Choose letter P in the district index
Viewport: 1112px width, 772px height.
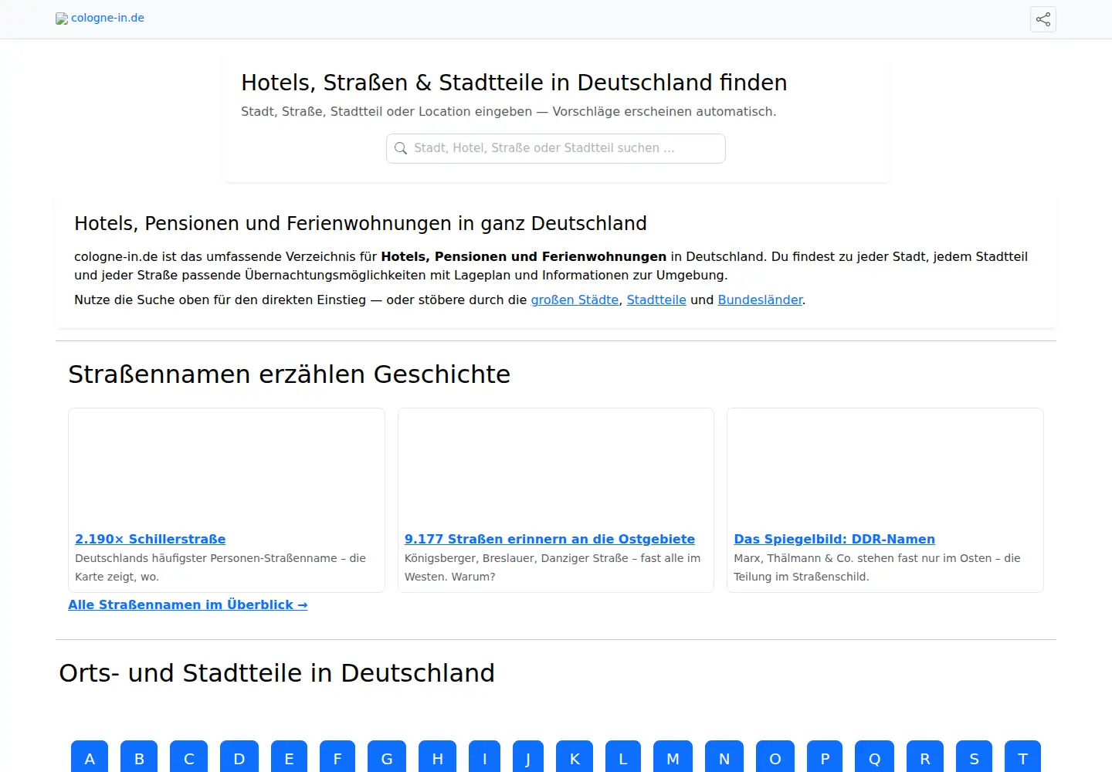(825, 758)
